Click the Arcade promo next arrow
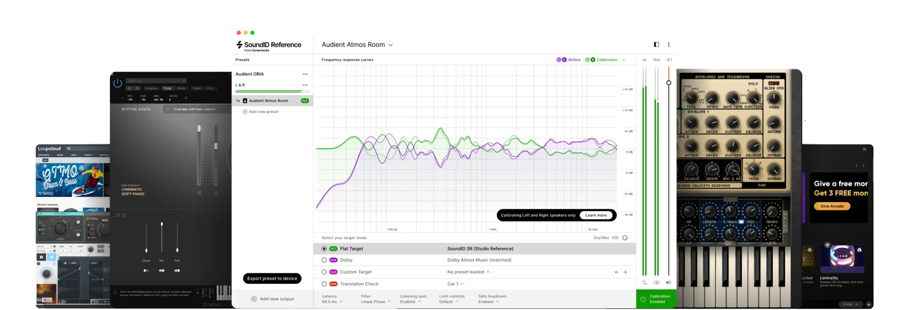This screenshot has width=911, height=310. point(864,166)
